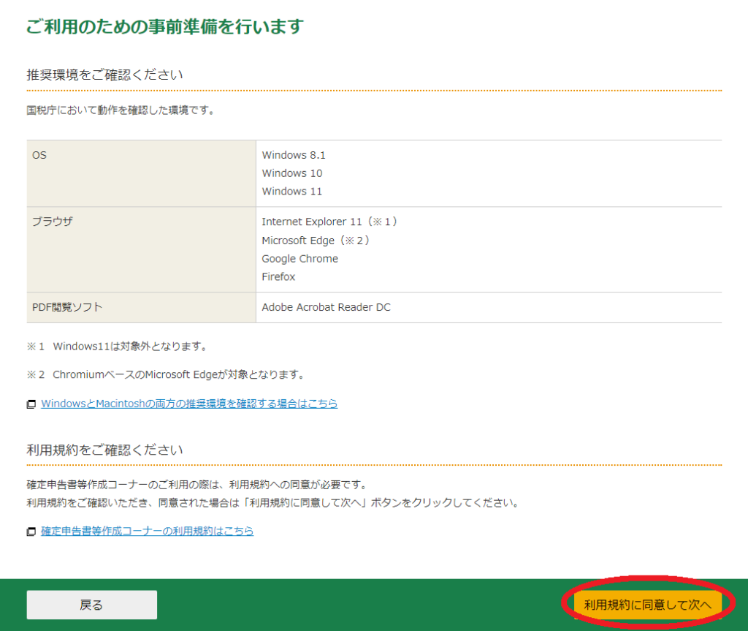Open WindowsとMacintoshの両方の推奨環境 link
Image resolution: width=748 pixels, height=631 pixels.
(x=189, y=404)
